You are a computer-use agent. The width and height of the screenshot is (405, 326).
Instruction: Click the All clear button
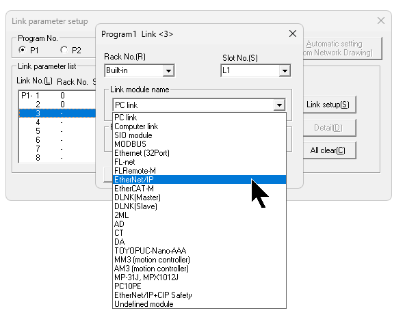328,150
